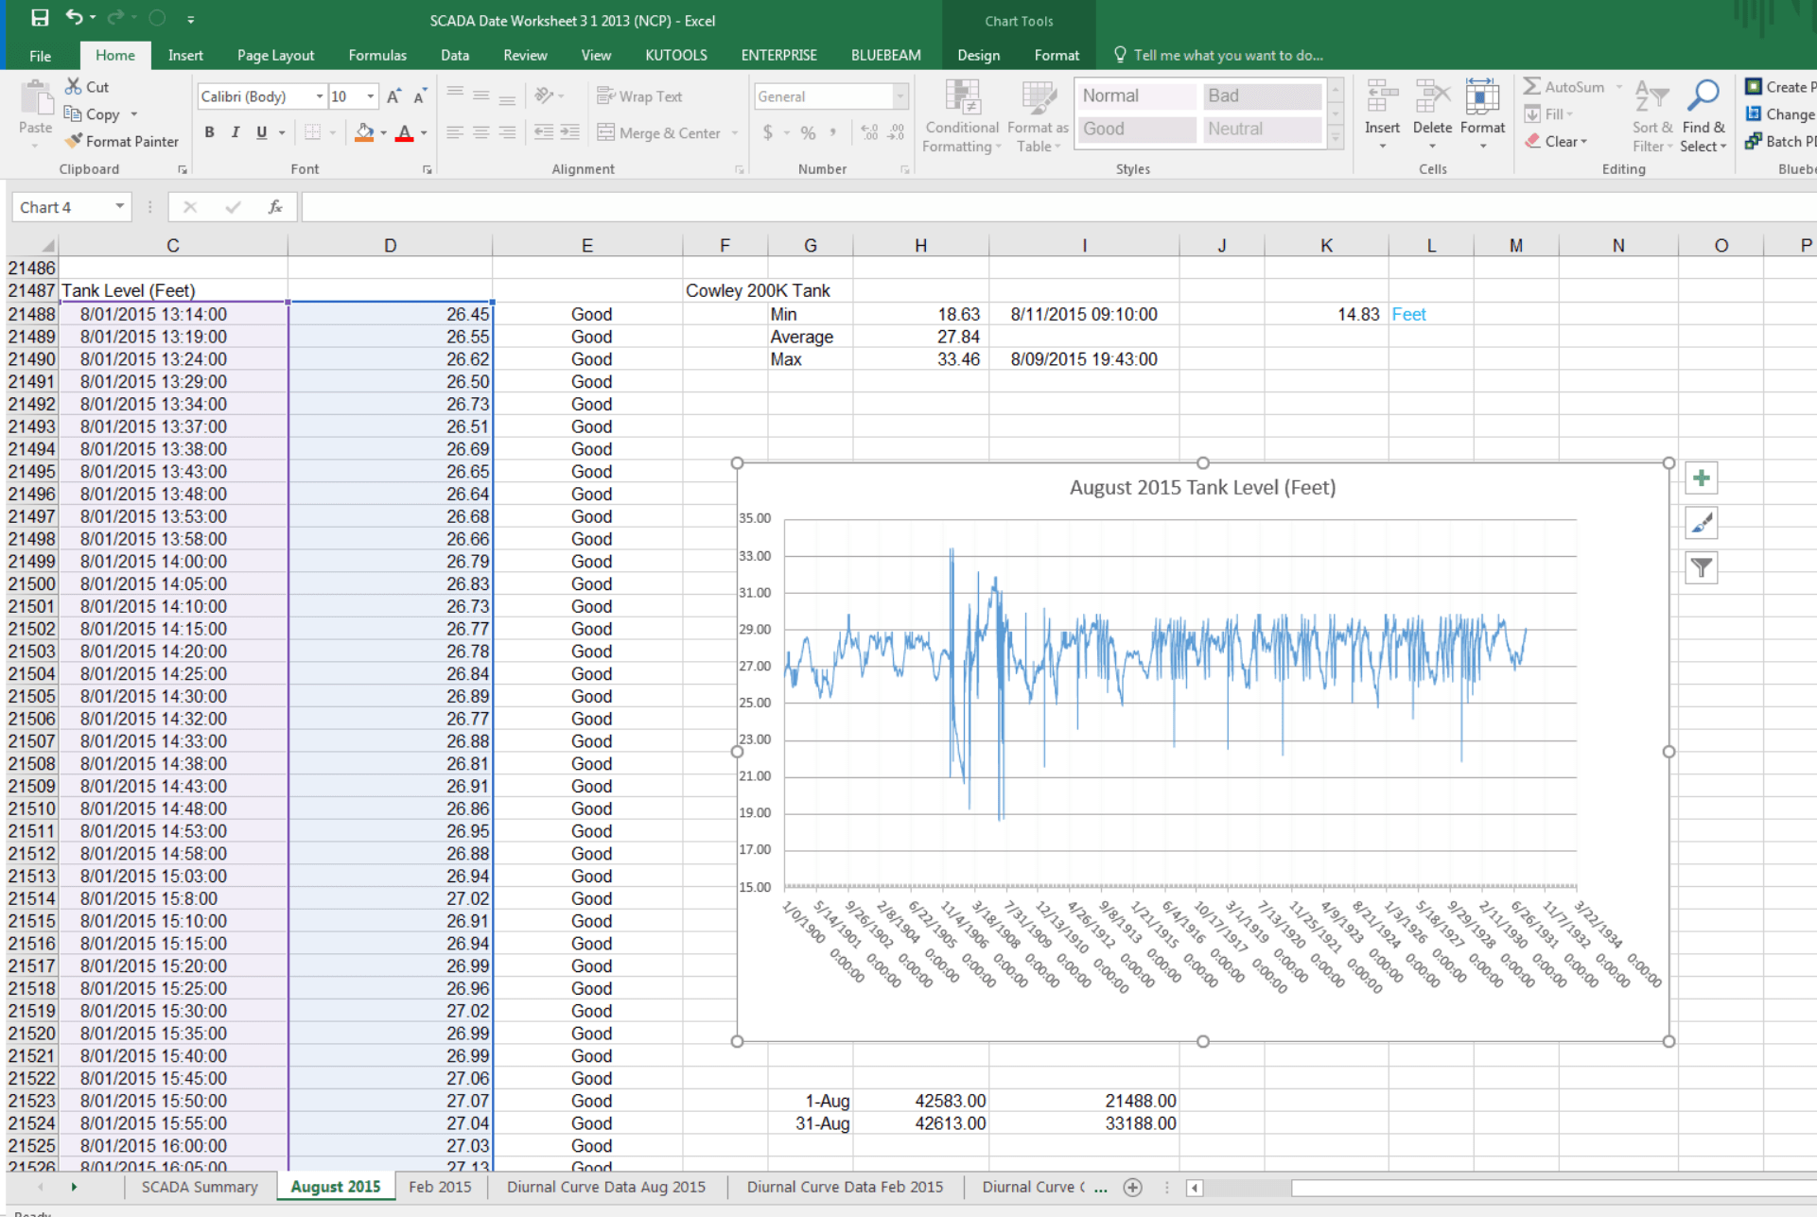Open the Chart Elements plus button
The image size is (1817, 1217).
[1702, 478]
